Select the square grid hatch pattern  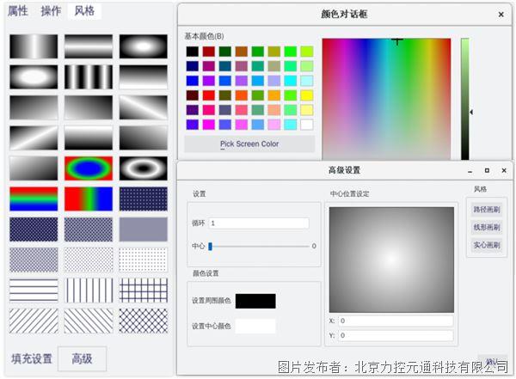pyautogui.click(x=143, y=290)
